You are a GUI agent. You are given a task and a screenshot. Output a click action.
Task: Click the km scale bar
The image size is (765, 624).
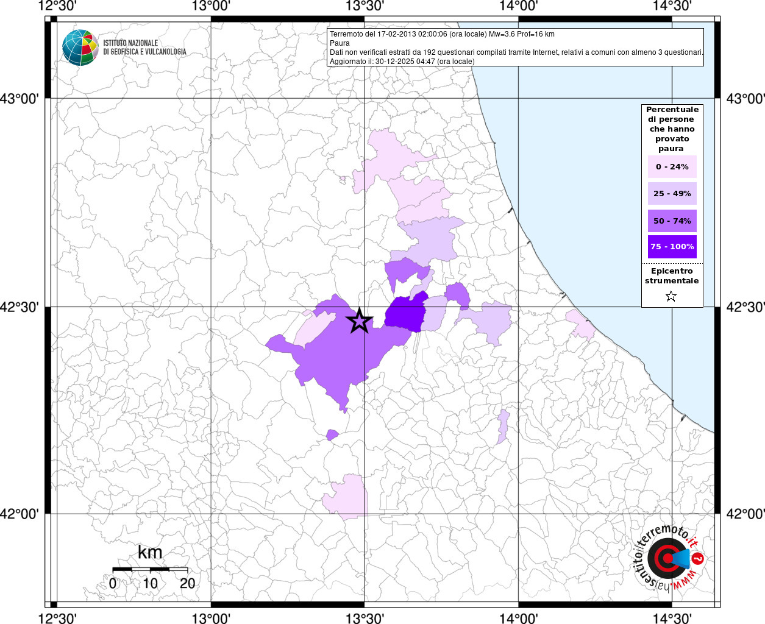click(x=150, y=569)
